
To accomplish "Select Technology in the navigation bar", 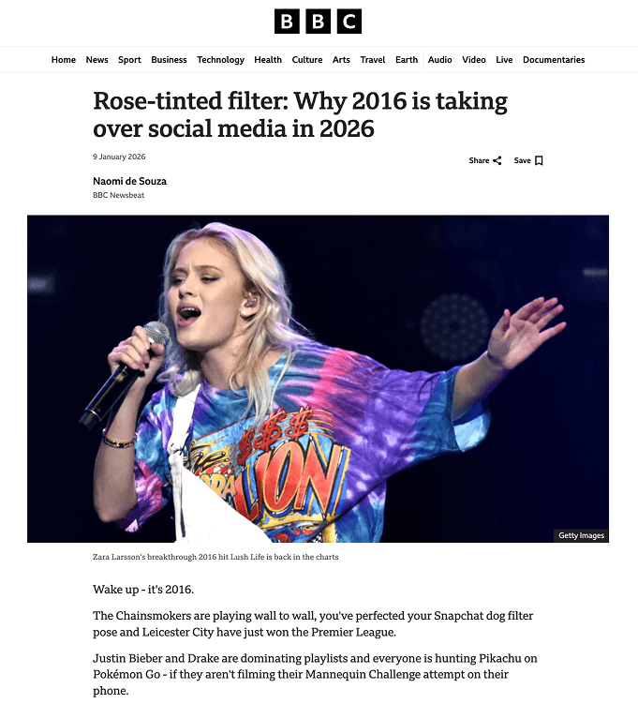I will coord(220,60).
